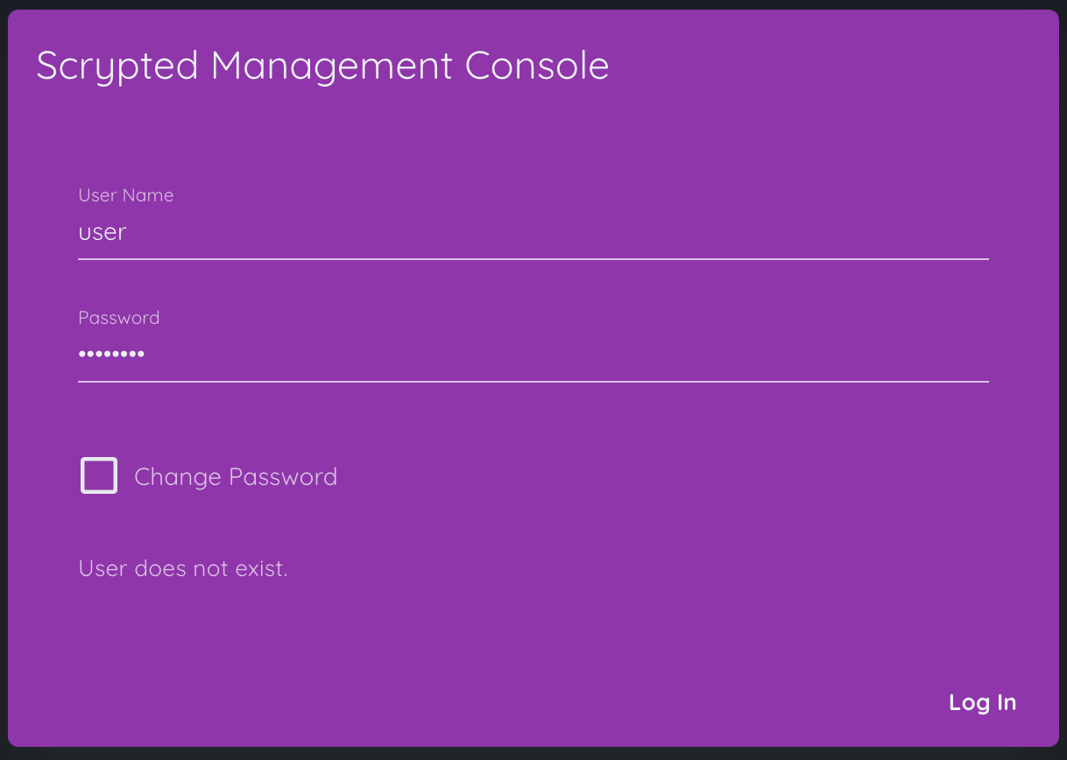Check the box next to Change Password

[98, 475]
